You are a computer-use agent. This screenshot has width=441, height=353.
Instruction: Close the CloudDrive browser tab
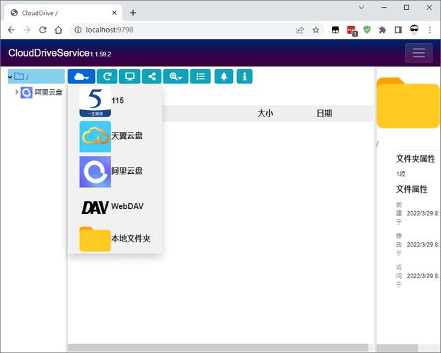(x=115, y=13)
